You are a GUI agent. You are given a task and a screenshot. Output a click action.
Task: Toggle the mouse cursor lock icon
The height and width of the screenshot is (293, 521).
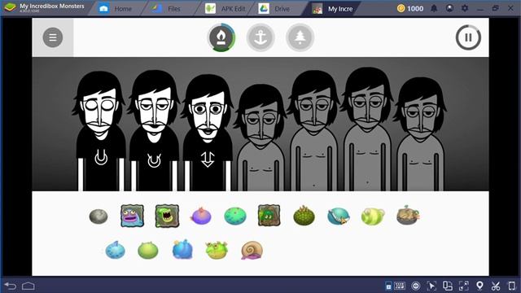click(x=431, y=286)
